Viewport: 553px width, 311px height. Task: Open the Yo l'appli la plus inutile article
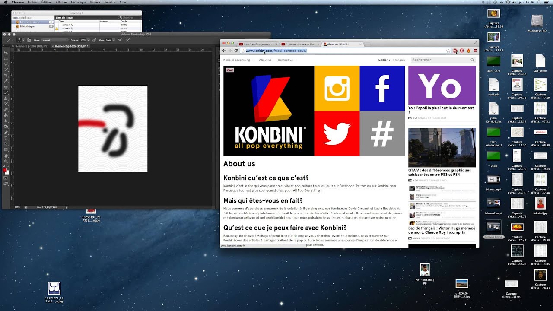pyautogui.click(x=441, y=110)
